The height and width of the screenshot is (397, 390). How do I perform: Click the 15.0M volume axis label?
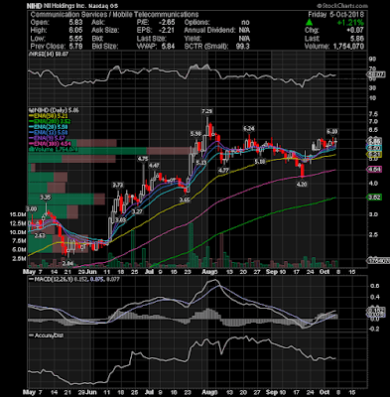(17, 214)
